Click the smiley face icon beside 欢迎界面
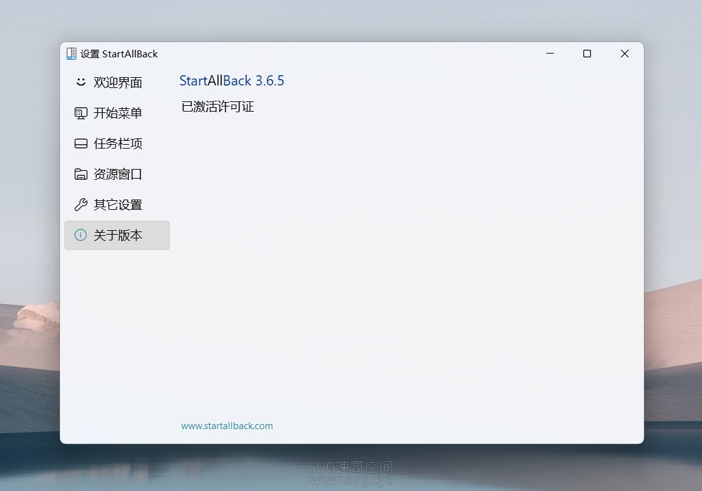This screenshot has width=702, height=491. [80, 82]
